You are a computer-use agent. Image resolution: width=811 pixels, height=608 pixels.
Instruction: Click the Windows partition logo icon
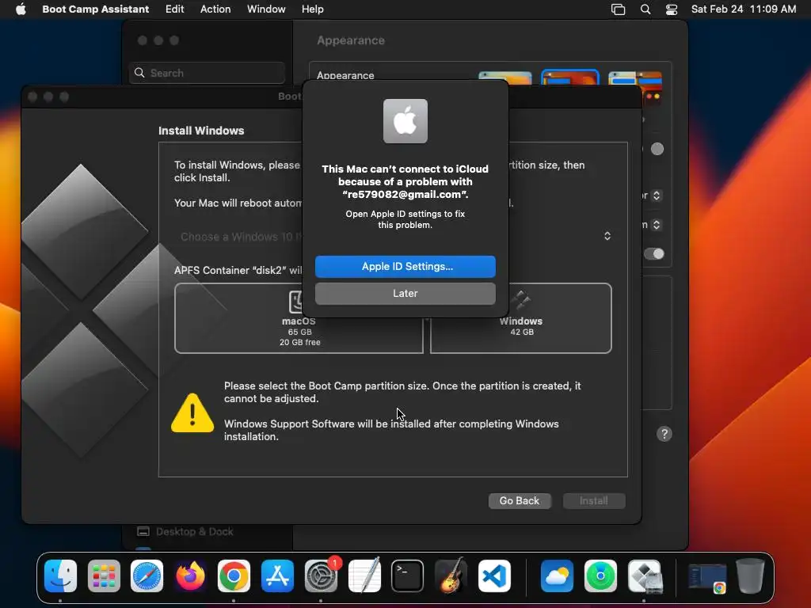tap(521, 300)
